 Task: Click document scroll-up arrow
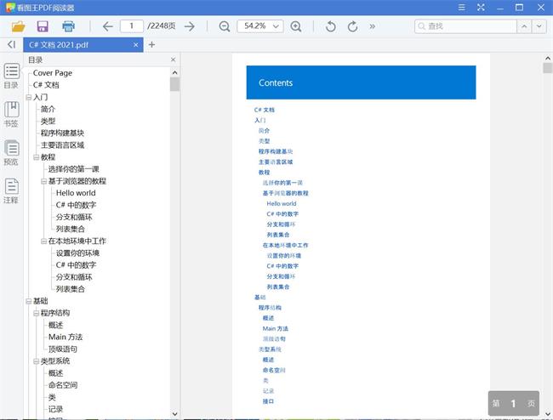pyautogui.click(x=547, y=58)
